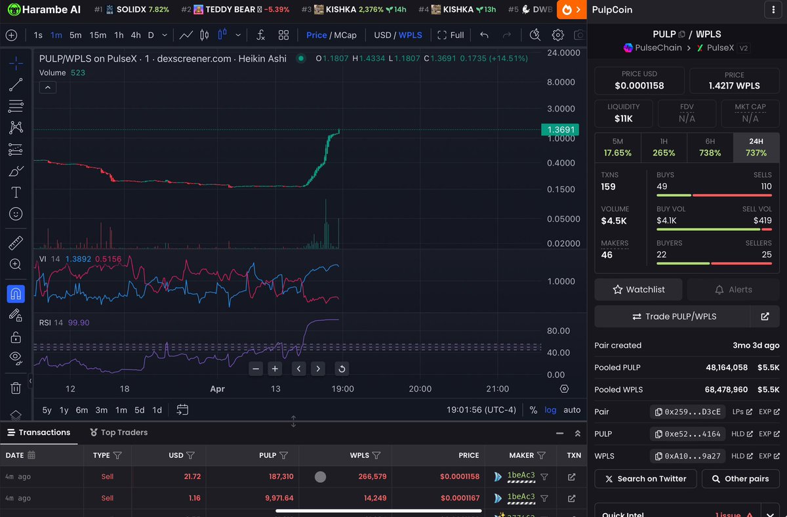Open the quick search icon in toolbar
Image resolution: width=787 pixels, height=517 pixels.
[535, 35]
